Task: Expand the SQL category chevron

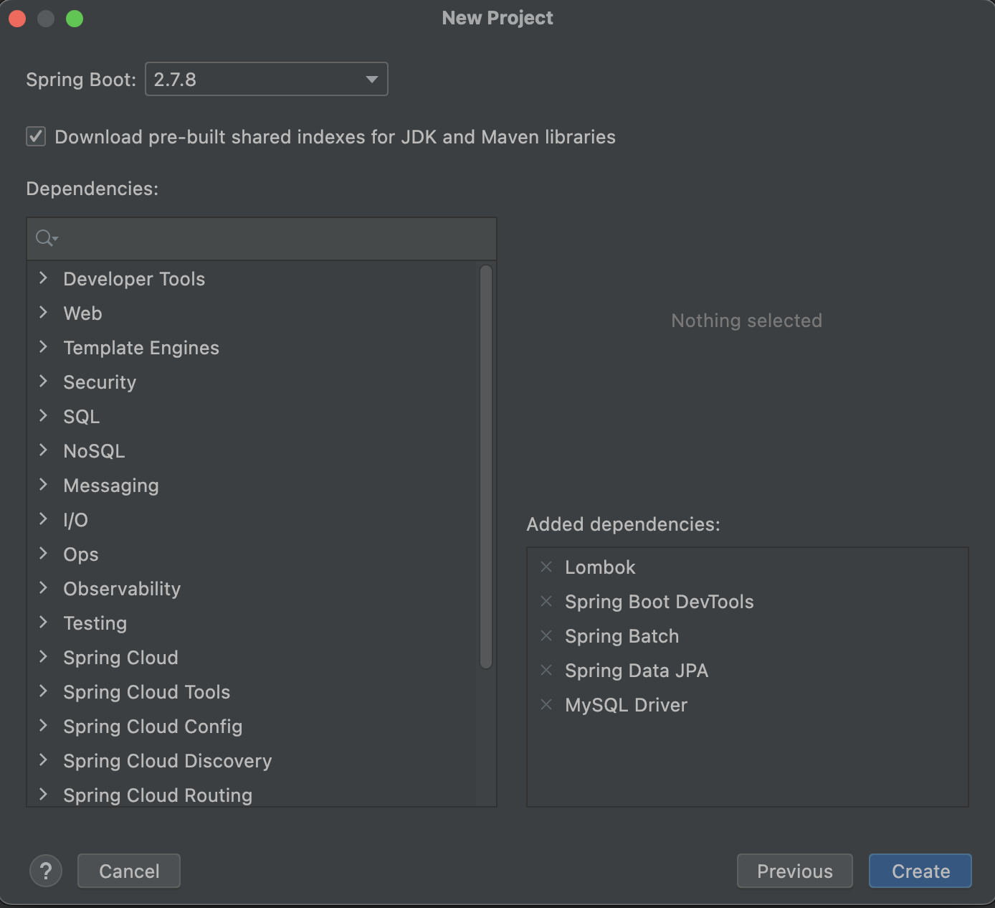Action: tap(43, 415)
